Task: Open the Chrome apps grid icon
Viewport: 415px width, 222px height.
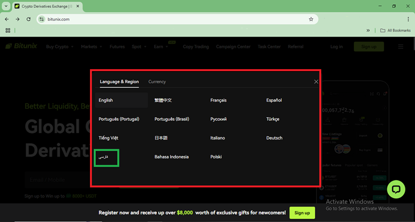Action: [x=7, y=30]
